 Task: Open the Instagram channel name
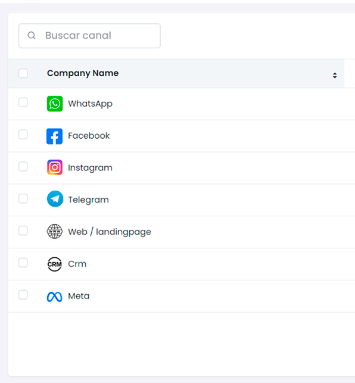(90, 168)
